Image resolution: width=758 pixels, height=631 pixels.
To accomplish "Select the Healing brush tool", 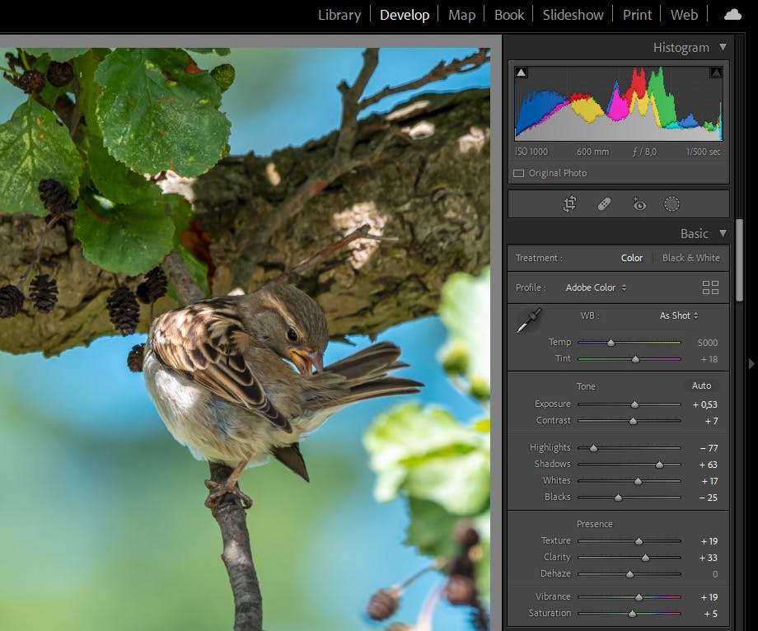I will point(604,204).
